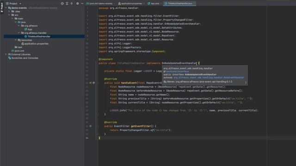Click the PropertyChangedFilter.of return statement

point(141,130)
